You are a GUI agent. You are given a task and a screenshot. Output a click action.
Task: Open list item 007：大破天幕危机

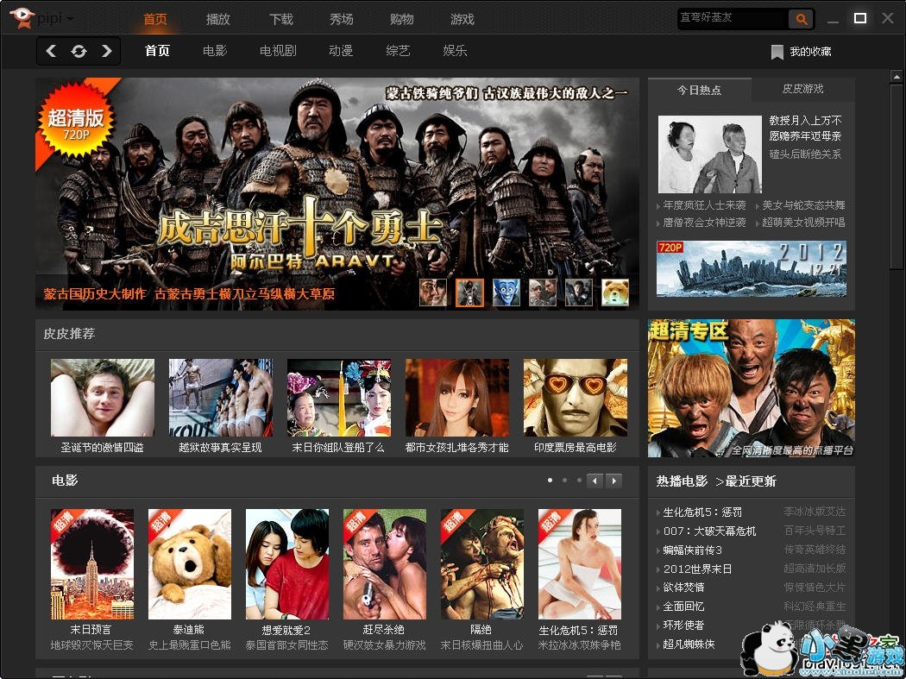709,531
